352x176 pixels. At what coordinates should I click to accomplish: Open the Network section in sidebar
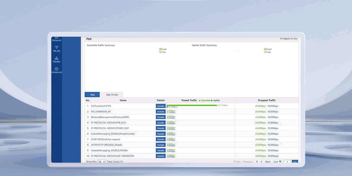pyautogui.click(x=57, y=39)
